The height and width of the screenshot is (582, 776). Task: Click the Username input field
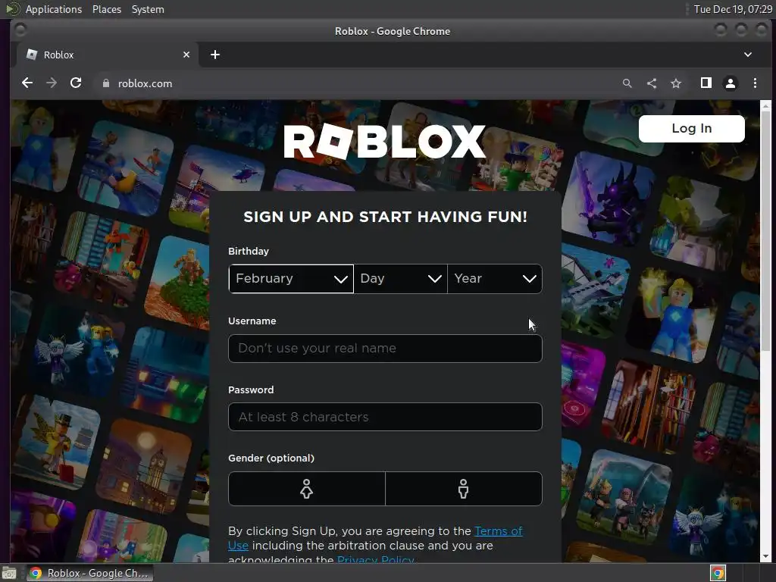[385, 349]
